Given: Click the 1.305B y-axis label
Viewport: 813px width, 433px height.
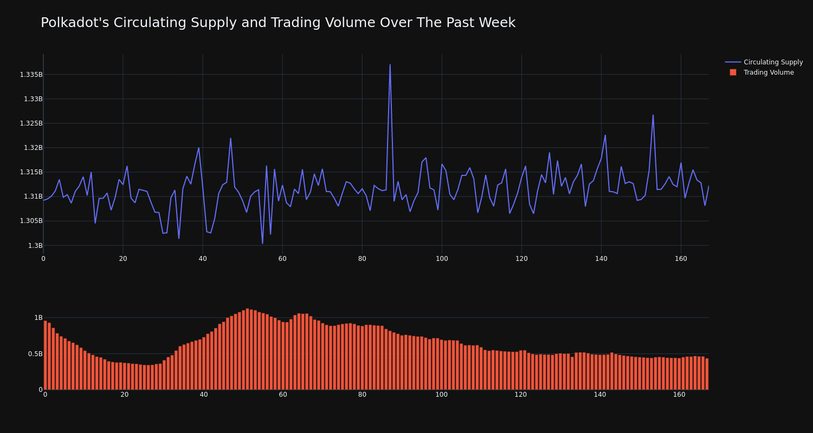Looking at the screenshot, I should (31, 221).
